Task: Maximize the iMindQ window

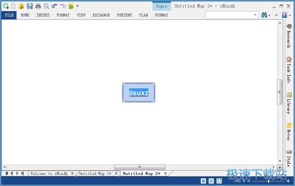Action: click(281, 6)
